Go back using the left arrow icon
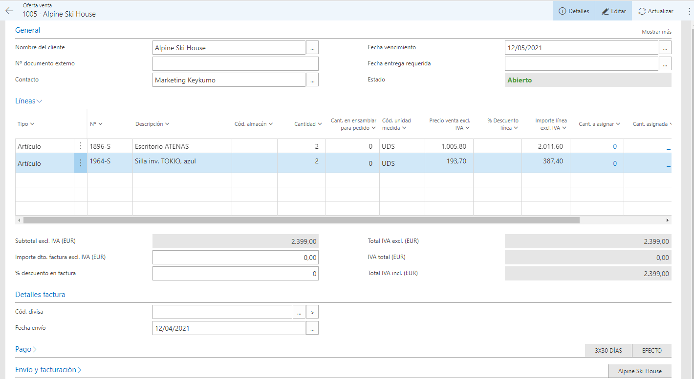The width and height of the screenshot is (694, 379). coord(10,11)
